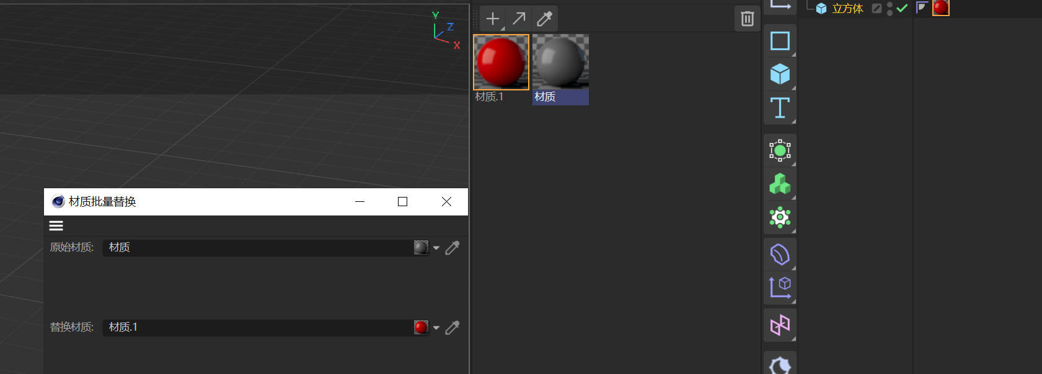Select the red material tag on 立方体
This screenshot has height=374, width=1042.
tap(941, 7)
